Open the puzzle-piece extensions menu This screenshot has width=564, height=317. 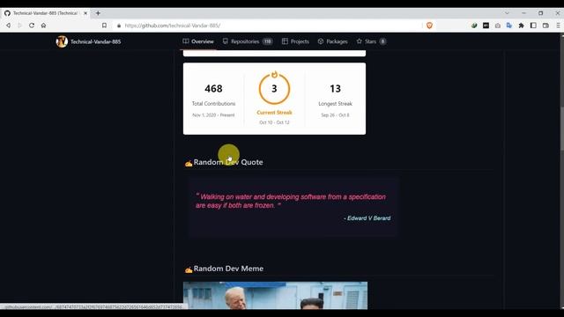(521, 26)
